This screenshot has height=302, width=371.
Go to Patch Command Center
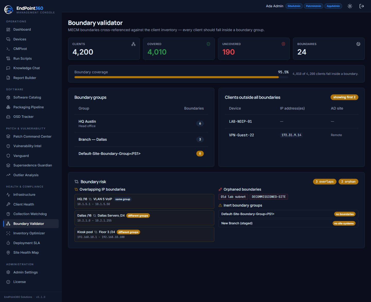click(31, 137)
